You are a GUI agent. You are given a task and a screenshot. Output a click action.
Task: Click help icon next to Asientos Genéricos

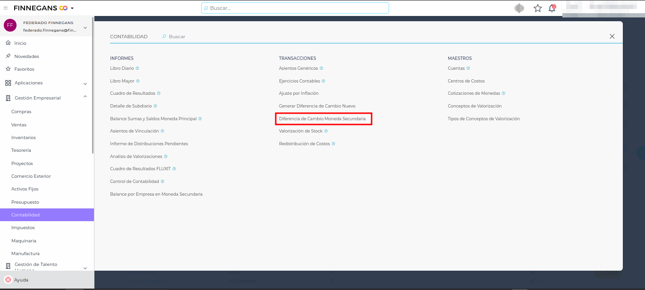(x=321, y=68)
